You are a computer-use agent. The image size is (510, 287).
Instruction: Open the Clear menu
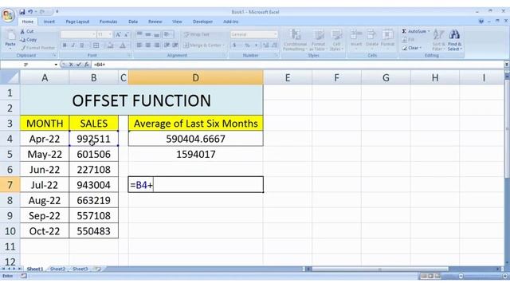click(x=412, y=48)
